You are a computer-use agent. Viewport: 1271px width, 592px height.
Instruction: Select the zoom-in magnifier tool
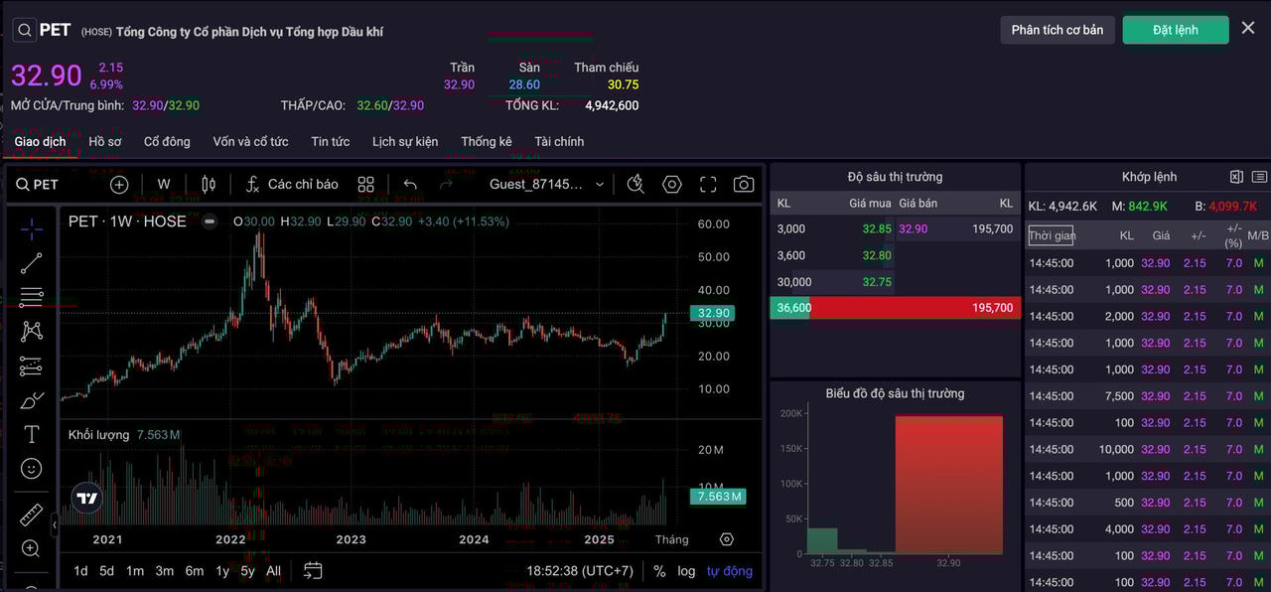tap(31, 547)
